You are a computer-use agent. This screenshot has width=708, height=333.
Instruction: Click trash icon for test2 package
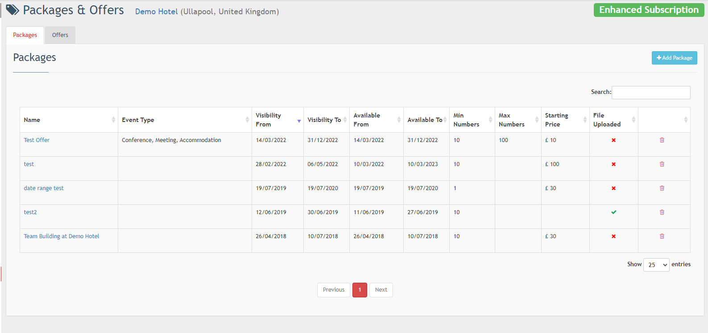coord(662,212)
